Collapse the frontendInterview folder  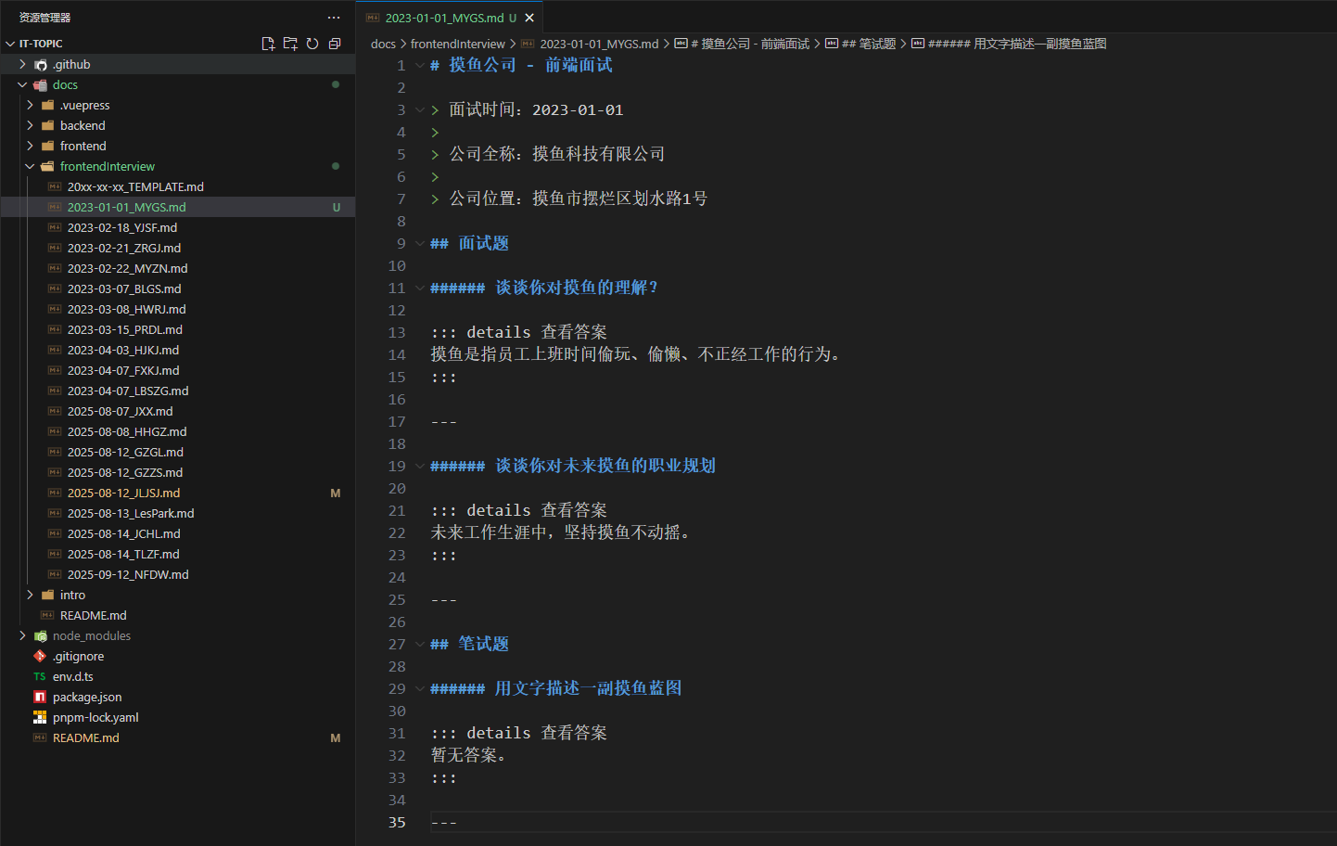[x=107, y=166]
